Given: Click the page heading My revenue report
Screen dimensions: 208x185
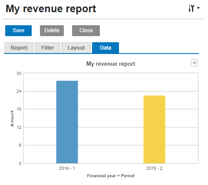Looking at the screenshot, I should (51, 9).
